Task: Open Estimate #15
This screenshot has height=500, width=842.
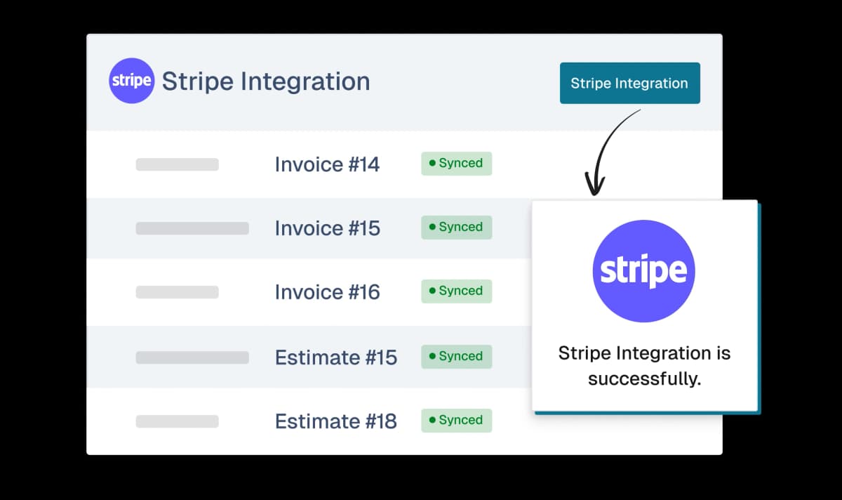Action: coord(335,357)
